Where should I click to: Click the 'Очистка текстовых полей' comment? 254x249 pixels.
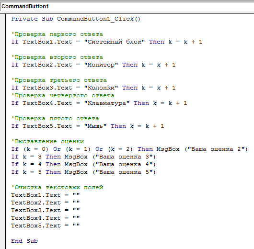57,187
